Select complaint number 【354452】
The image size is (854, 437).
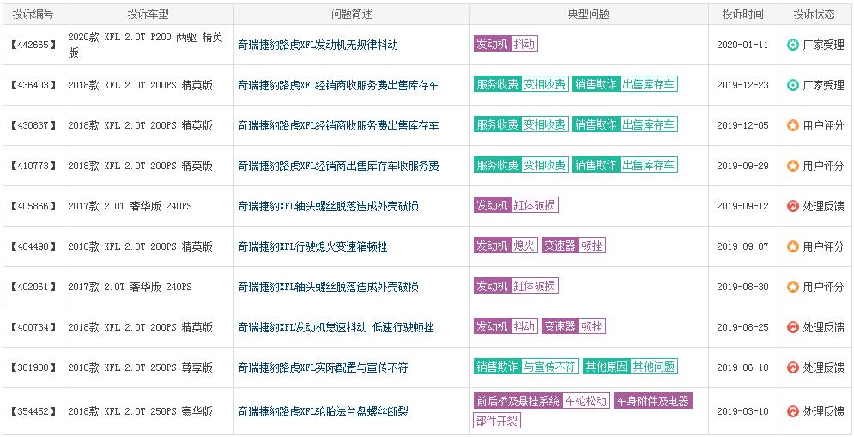(x=33, y=411)
